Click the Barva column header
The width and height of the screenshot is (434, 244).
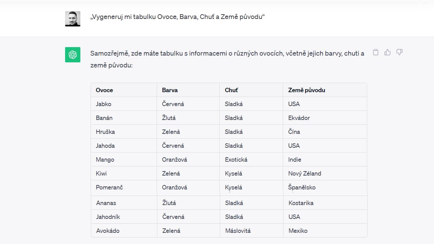(170, 90)
